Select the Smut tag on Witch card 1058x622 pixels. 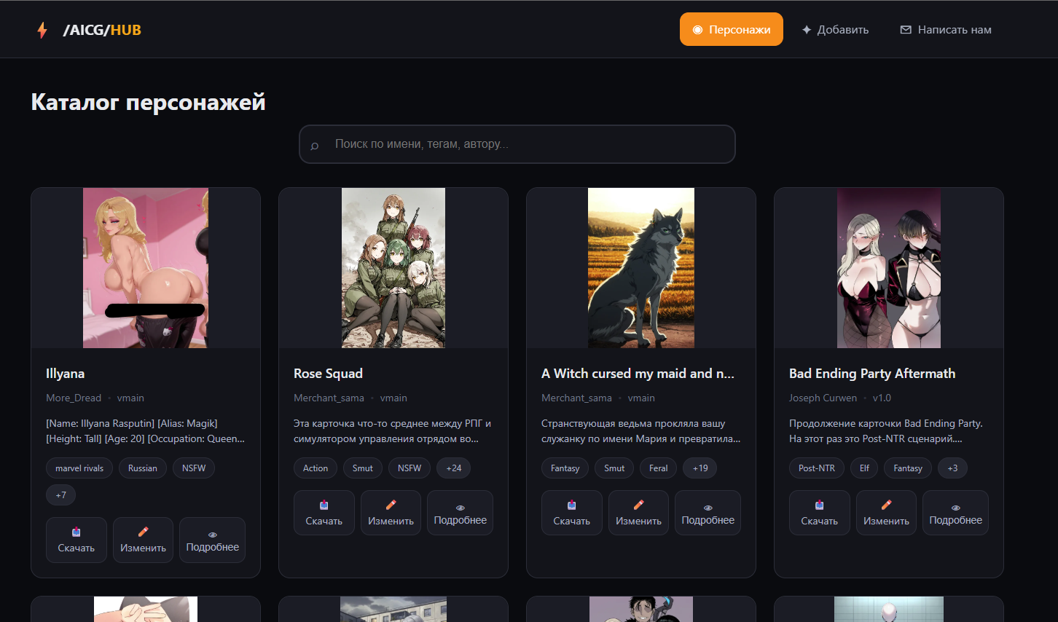coord(614,468)
